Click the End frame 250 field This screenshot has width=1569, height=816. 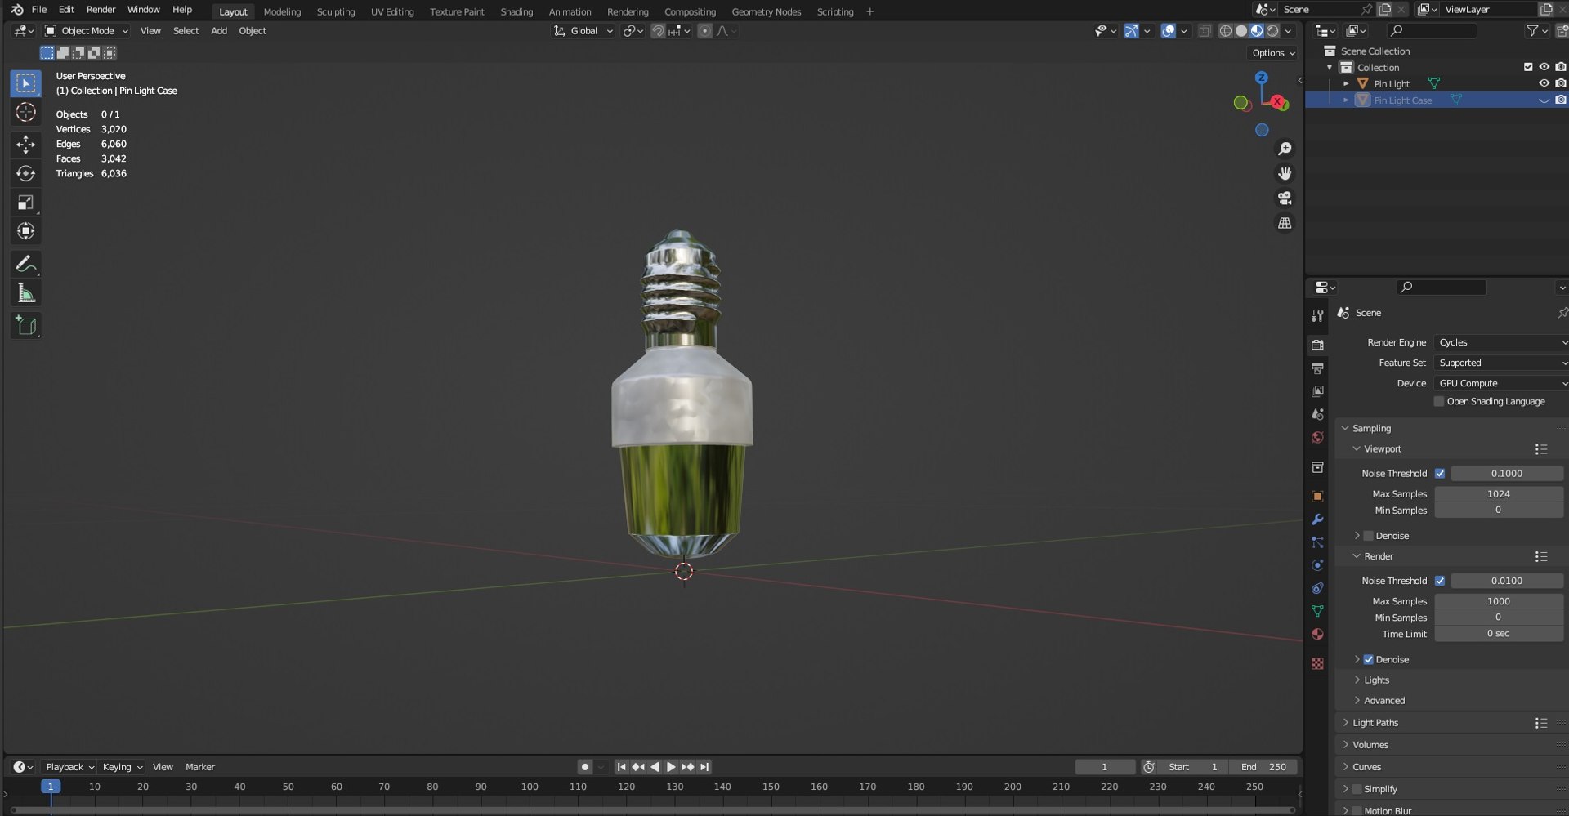pyautogui.click(x=1263, y=767)
